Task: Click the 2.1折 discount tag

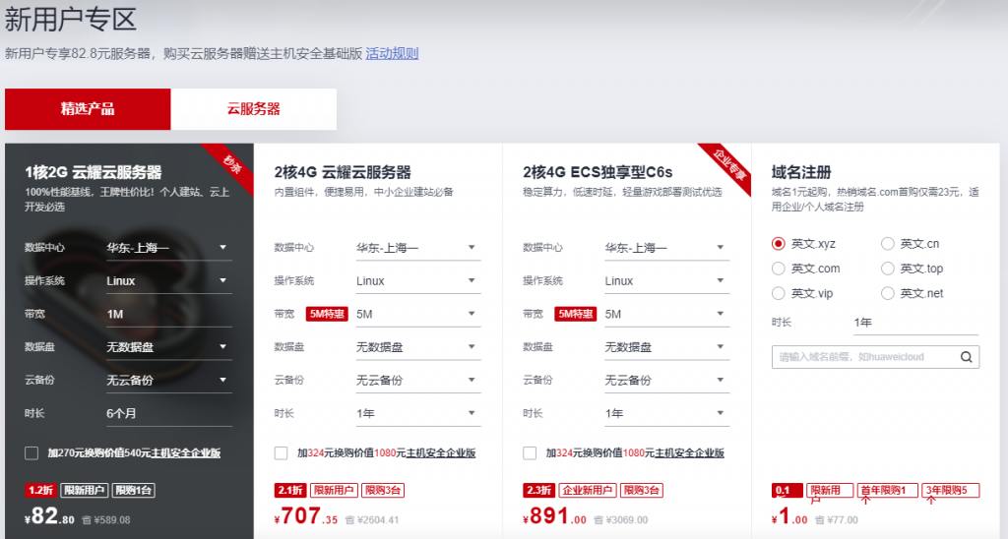Action: 290,490
